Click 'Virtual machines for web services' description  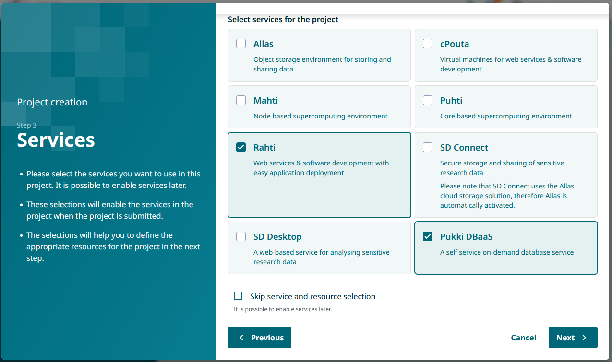tap(511, 64)
